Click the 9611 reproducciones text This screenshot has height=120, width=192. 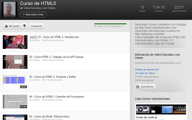click(x=52, y=80)
